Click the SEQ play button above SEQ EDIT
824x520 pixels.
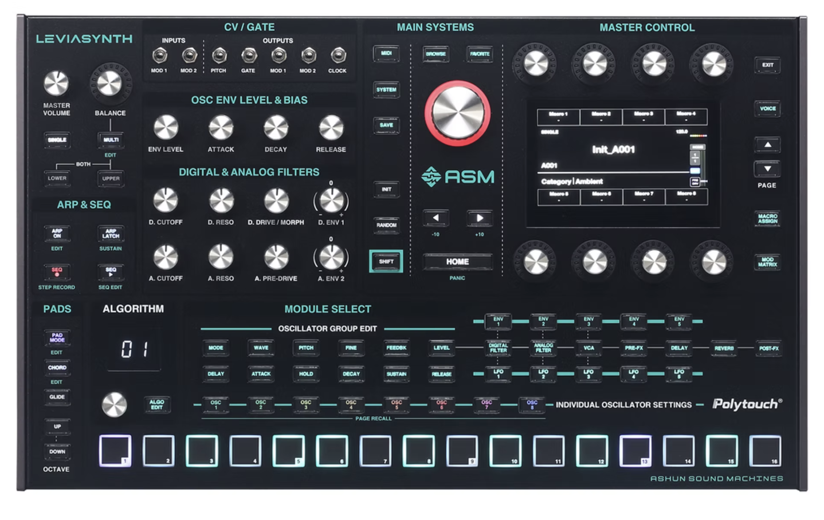click(111, 271)
